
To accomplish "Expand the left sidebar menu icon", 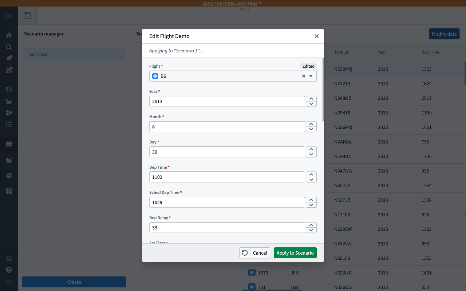I will coord(9,16).
